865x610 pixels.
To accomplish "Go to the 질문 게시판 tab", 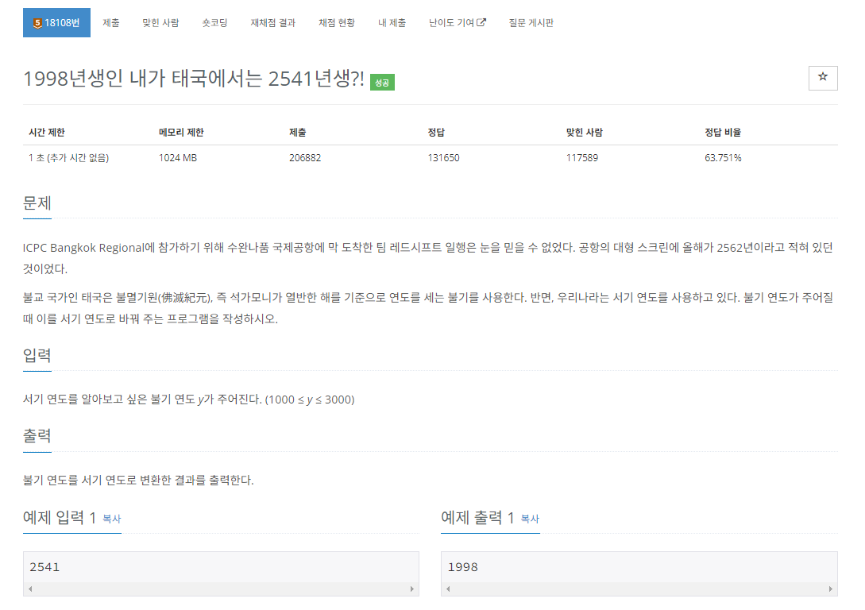I will click(531, 22).
